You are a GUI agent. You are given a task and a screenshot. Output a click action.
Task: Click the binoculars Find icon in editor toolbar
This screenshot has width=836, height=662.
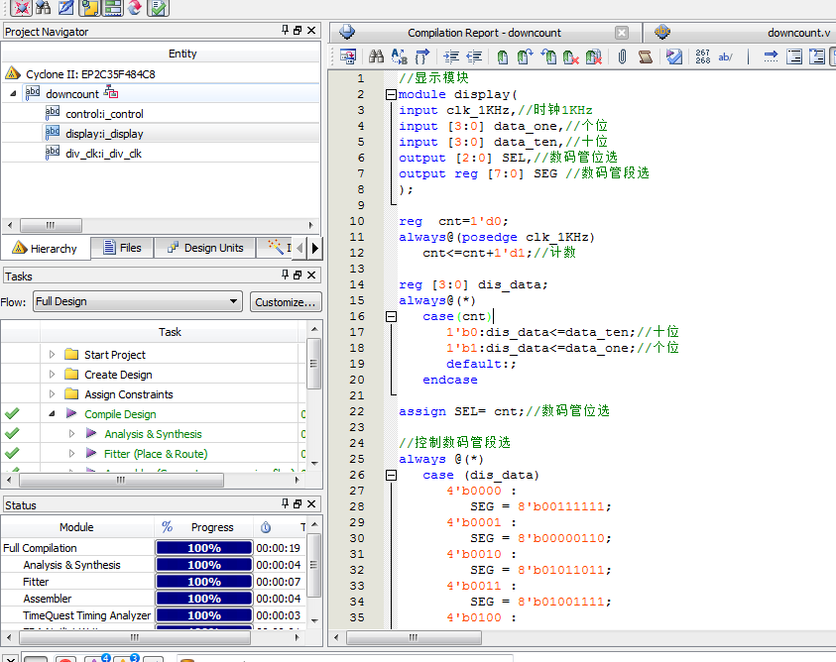point(376,57)
